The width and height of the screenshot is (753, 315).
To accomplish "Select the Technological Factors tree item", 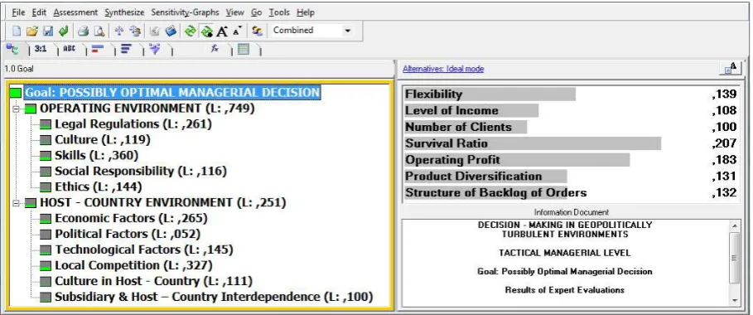I will point(143,250).
